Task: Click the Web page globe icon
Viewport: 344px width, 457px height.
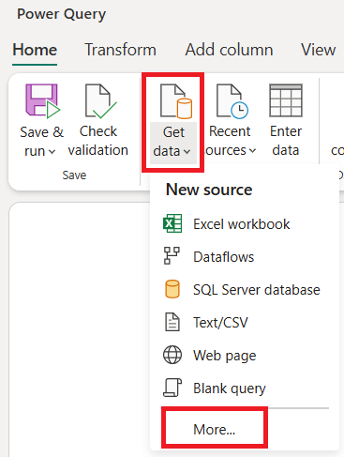Action: [x=172, y=355]
